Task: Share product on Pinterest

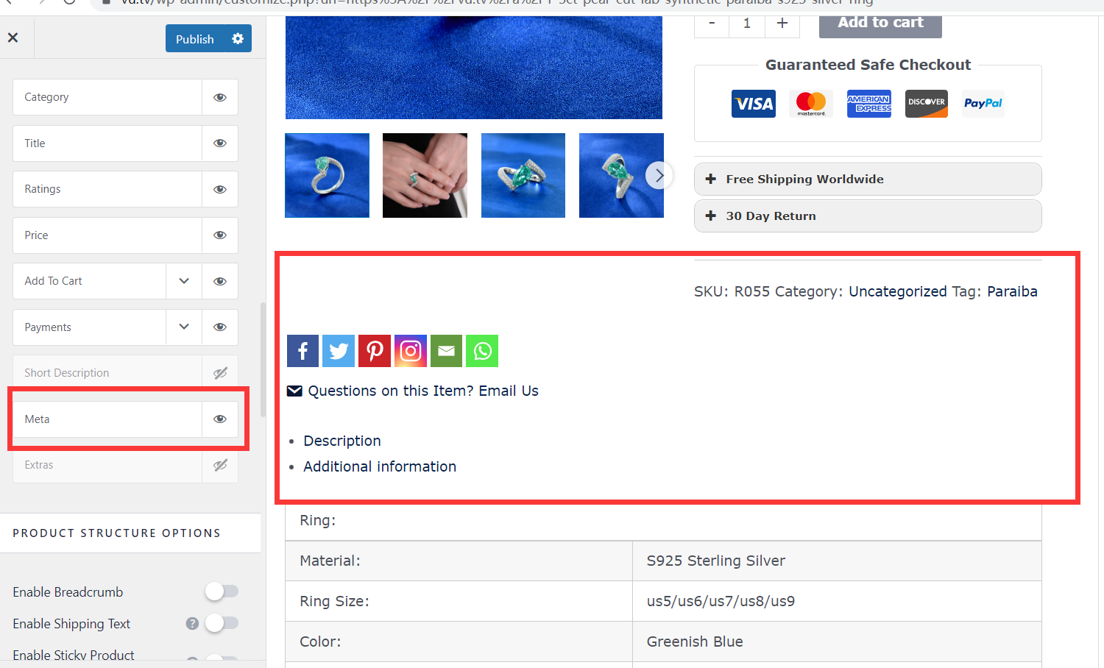Action: 375,351
